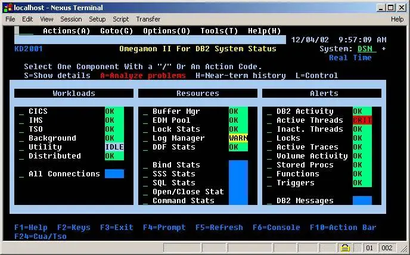Click the selection field next to TSO
Screen dimensions: 410x255
(x=21, y=129)
